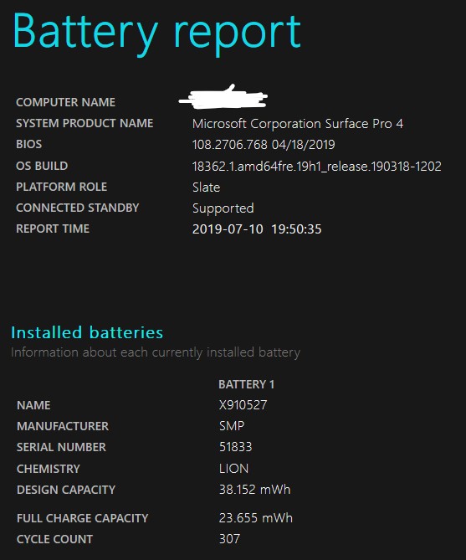Click the Connected Standby Supported value

tap(223, 208)
